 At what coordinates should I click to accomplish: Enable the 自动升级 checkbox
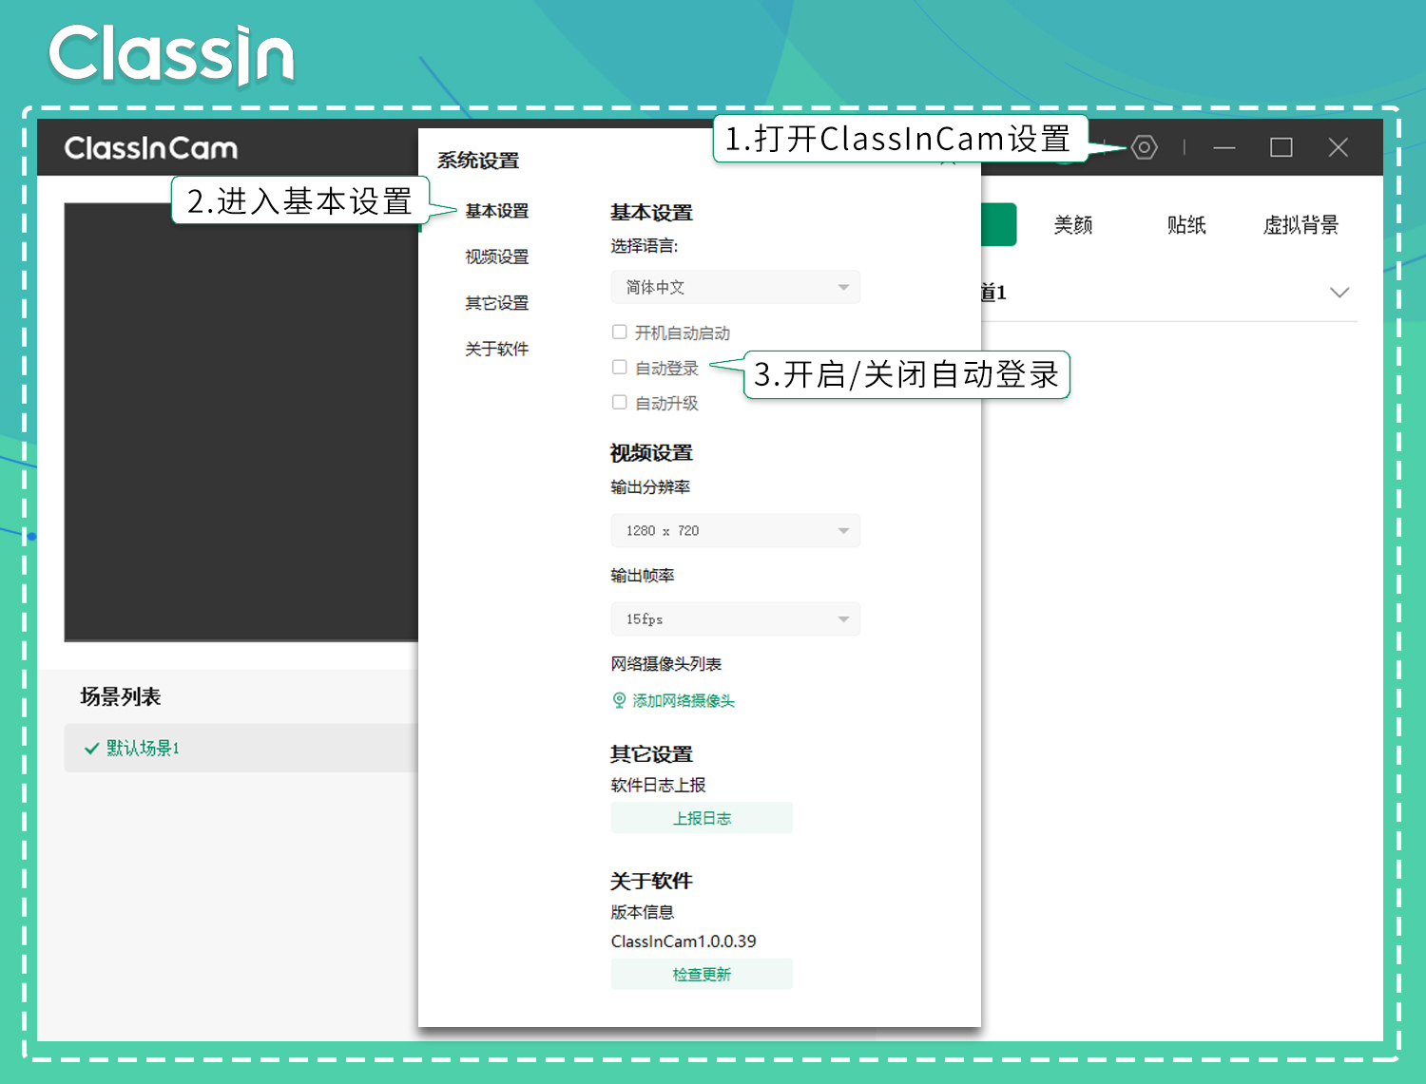pos(620,402)
